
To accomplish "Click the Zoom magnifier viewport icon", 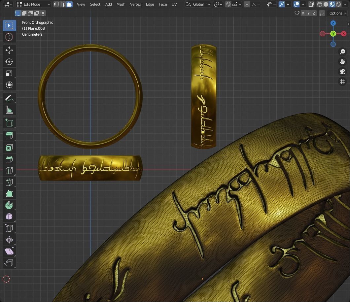I will 342,51.
